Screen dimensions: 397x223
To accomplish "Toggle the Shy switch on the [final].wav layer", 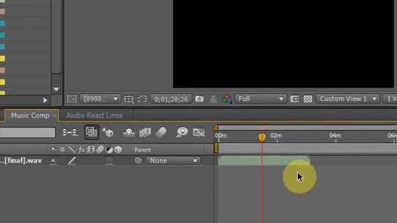I will pos(53,161).
